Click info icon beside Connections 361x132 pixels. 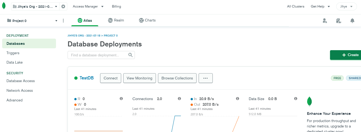[179, 99]
